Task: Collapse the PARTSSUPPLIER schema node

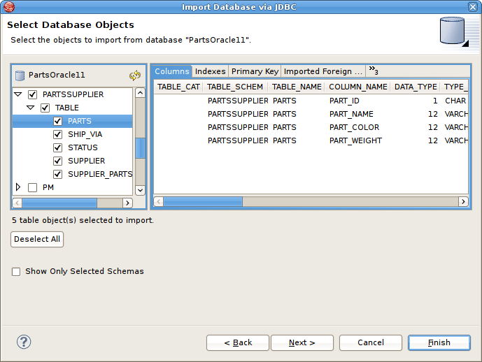Action: pyautogui.click(x=18, y=94)
